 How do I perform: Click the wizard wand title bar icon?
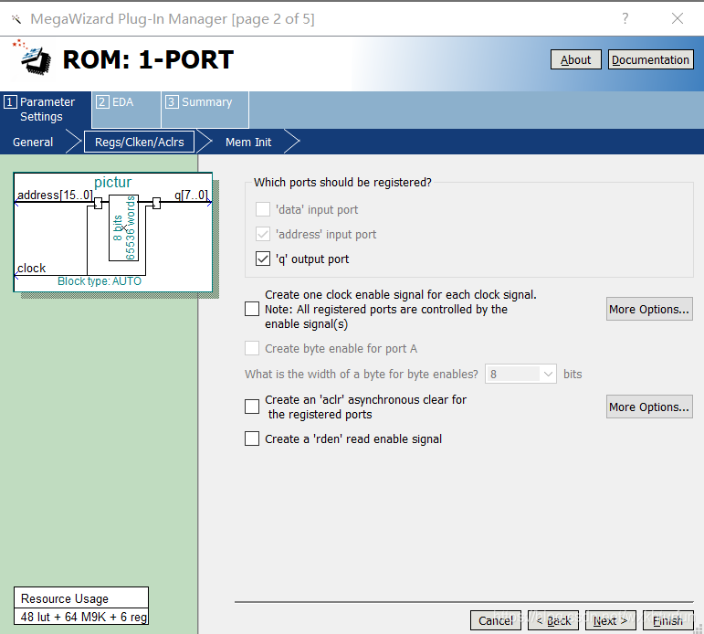click(16, 19)
